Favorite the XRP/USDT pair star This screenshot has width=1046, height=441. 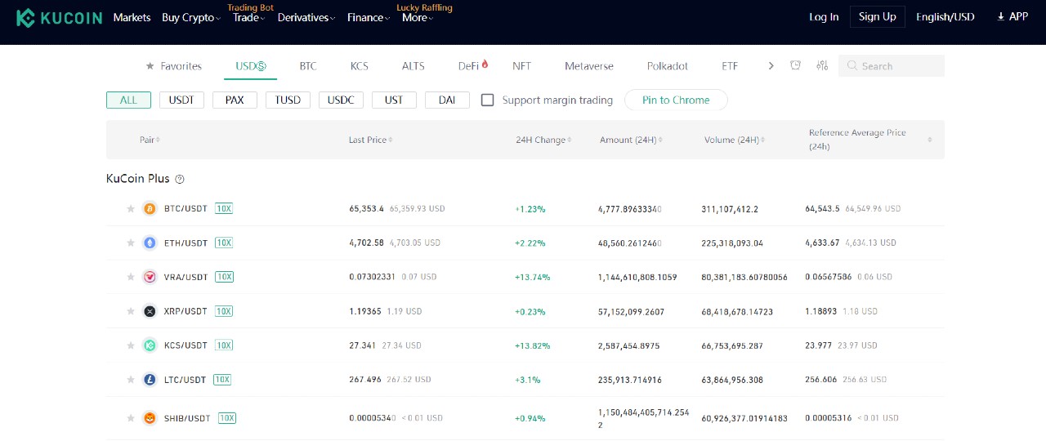click(131, 311)
